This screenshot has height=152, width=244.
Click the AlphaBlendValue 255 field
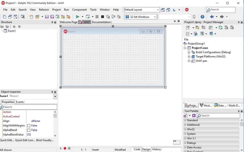(40, 135)
